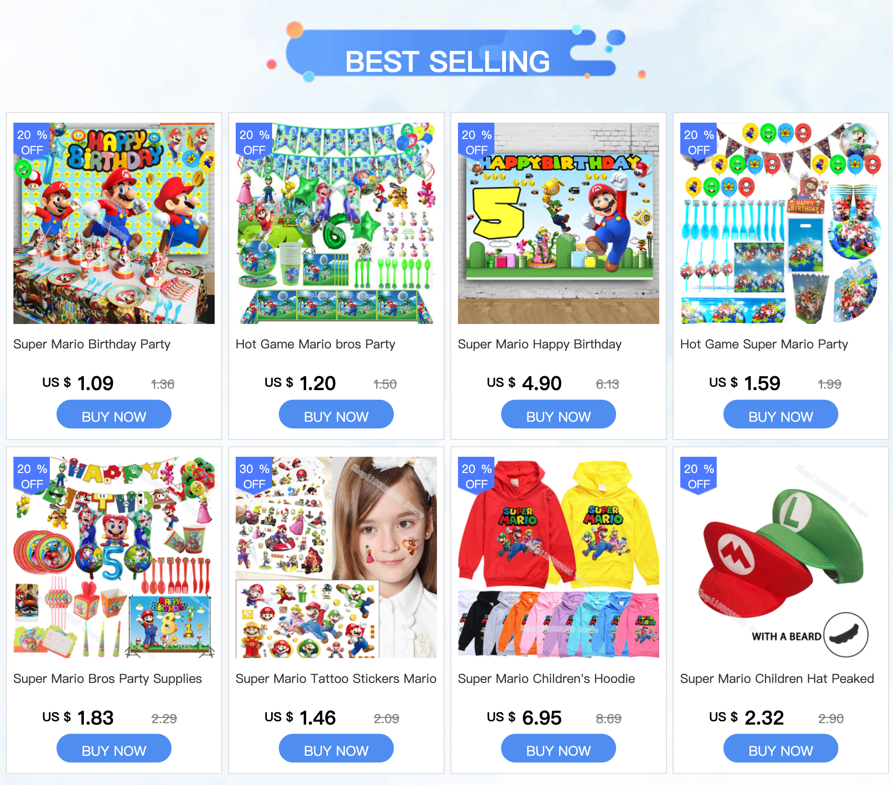Click the 30% OFF badge on tattoo stickers

254,475
